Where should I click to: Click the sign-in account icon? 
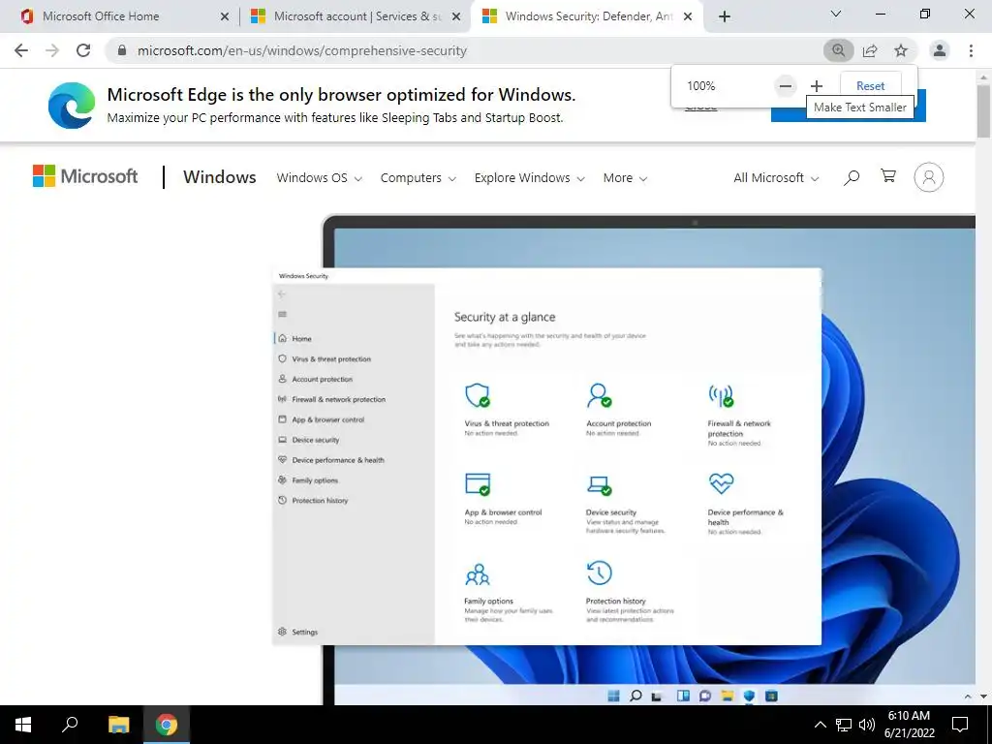929,177
